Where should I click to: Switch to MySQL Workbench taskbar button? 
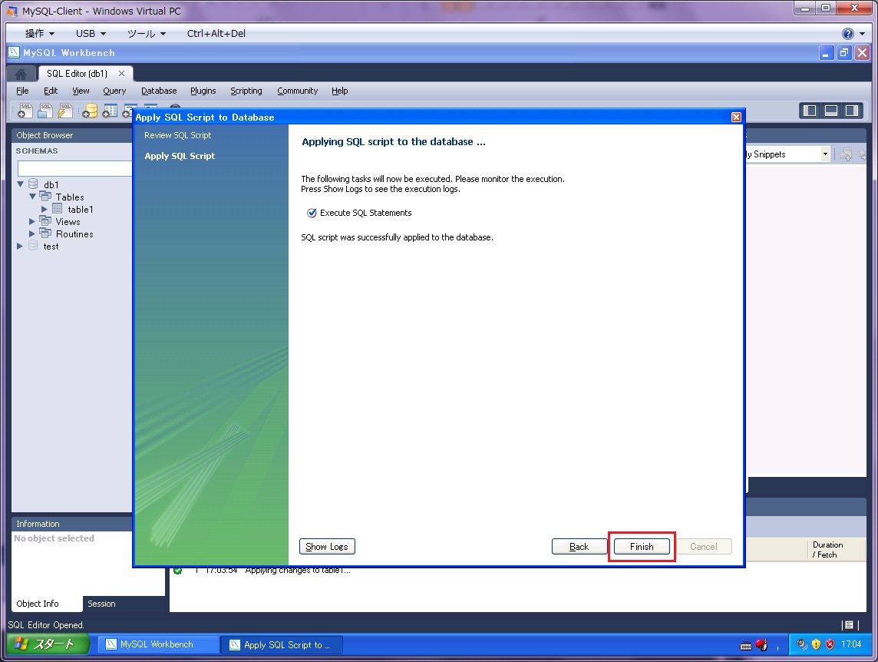[x=158, y=644]
